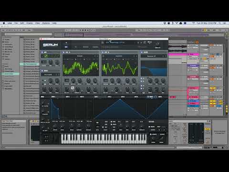
Task: Select the VELO tab in Serum
Action: (151, 97)
